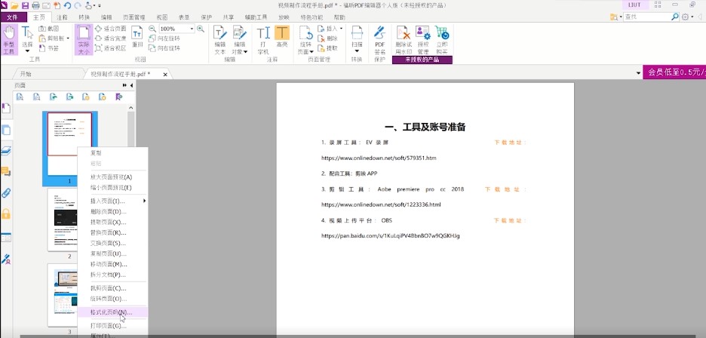Select the Typewriter (打字机) tool

[x=263, y=40]
